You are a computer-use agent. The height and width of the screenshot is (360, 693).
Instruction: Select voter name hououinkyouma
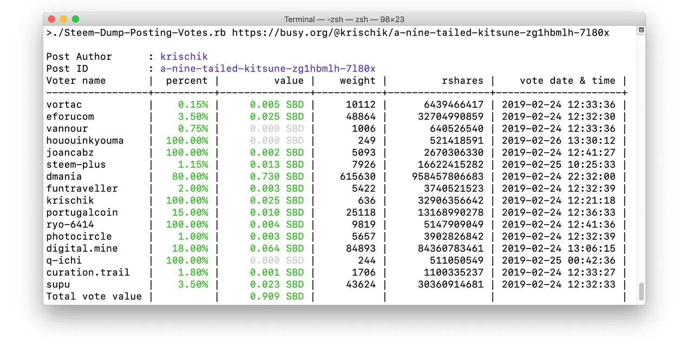pyautogui.click(x=85, y=140)
